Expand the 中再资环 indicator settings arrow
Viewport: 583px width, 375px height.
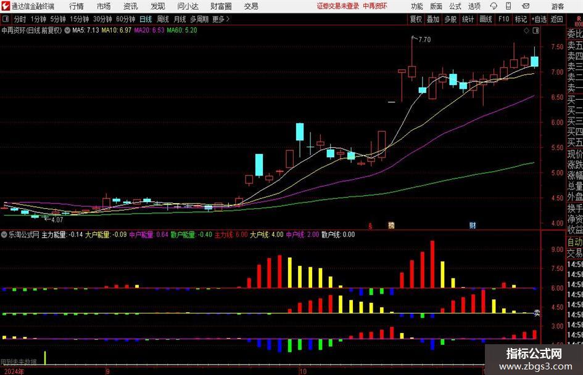pos(67,30)
